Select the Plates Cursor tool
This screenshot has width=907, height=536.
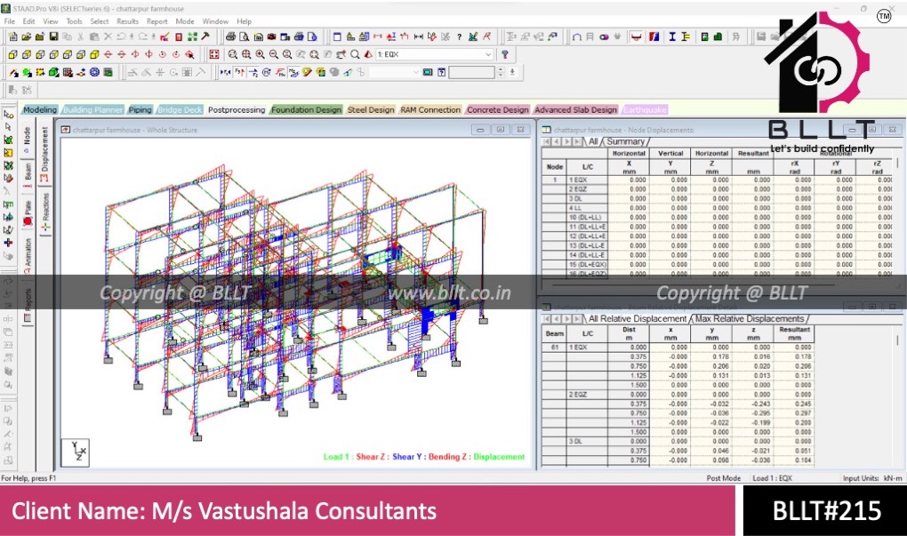pyautogui.click(x=8, y=140)
